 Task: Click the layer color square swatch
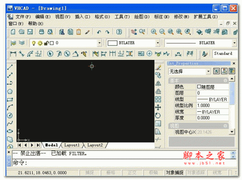tap(52, 43)
